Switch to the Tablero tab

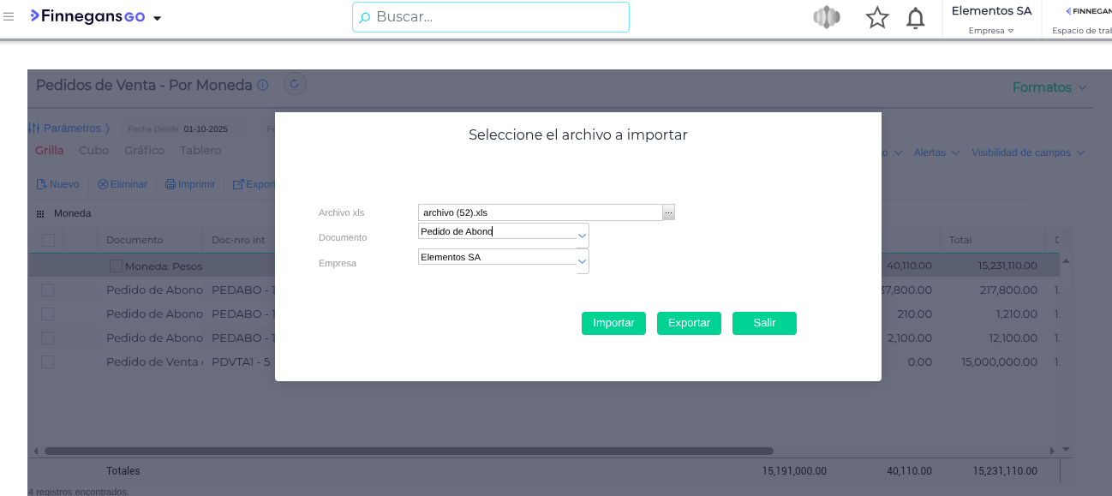click(x=200, y=151)
